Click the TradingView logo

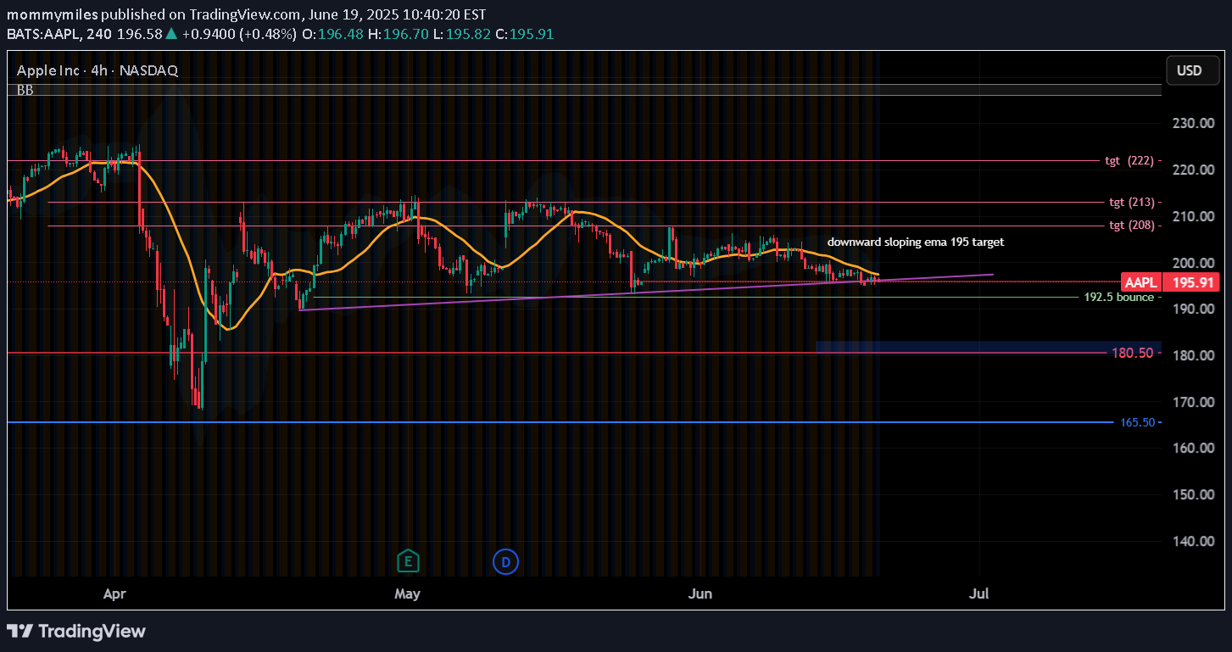(76, 631)
